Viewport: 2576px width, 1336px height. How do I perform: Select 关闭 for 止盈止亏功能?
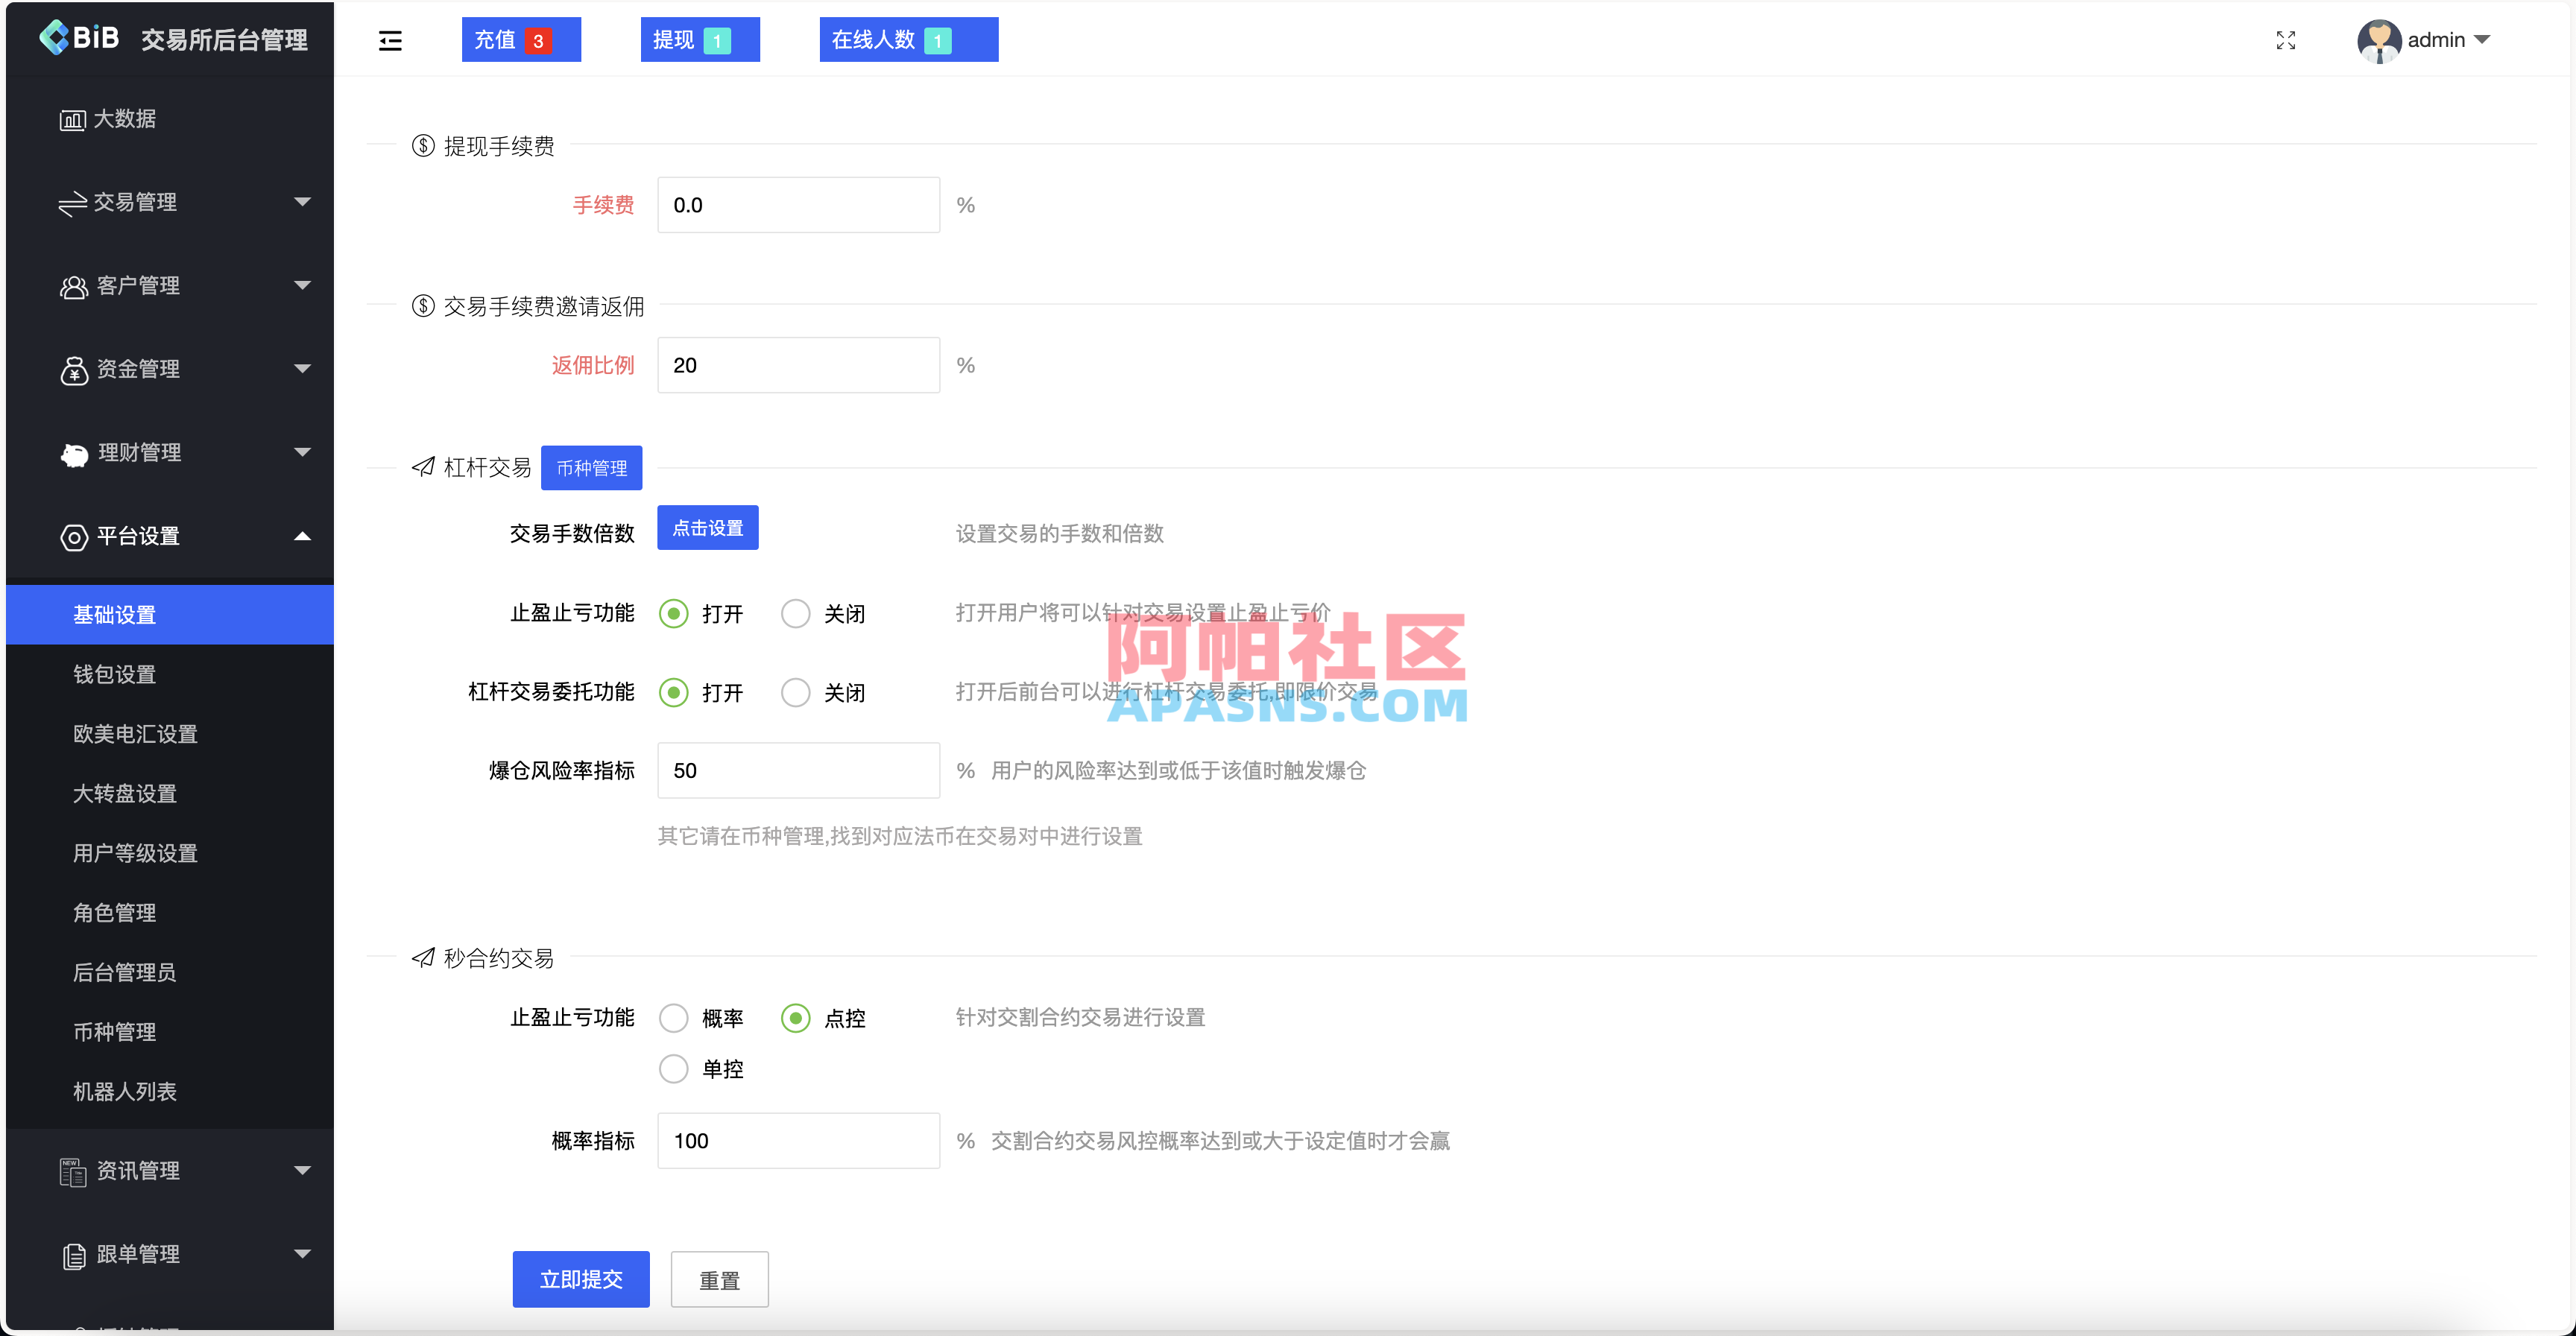click(x=795, y=613)
